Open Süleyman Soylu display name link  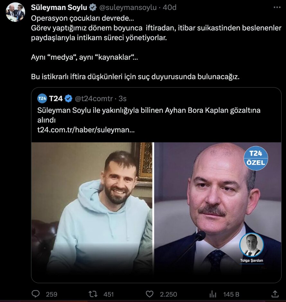click(x=59, y=7)
